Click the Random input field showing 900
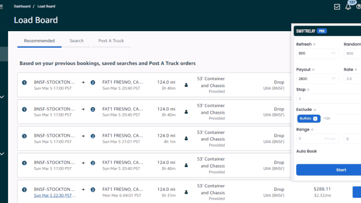This screenshot has height=203, width=361. click(x=352, y=53)
